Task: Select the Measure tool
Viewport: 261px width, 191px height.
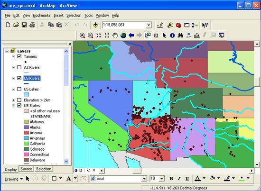Action: tap(197, 35)
